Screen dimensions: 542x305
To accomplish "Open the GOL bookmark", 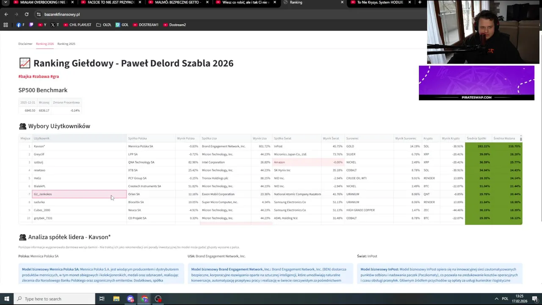I will coord(122,25).
